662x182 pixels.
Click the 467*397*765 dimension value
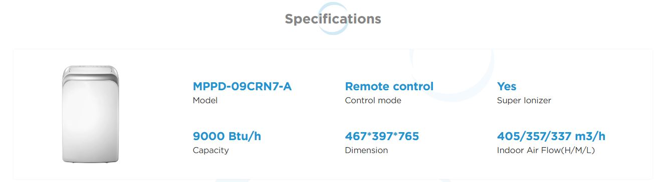point(382,136)
